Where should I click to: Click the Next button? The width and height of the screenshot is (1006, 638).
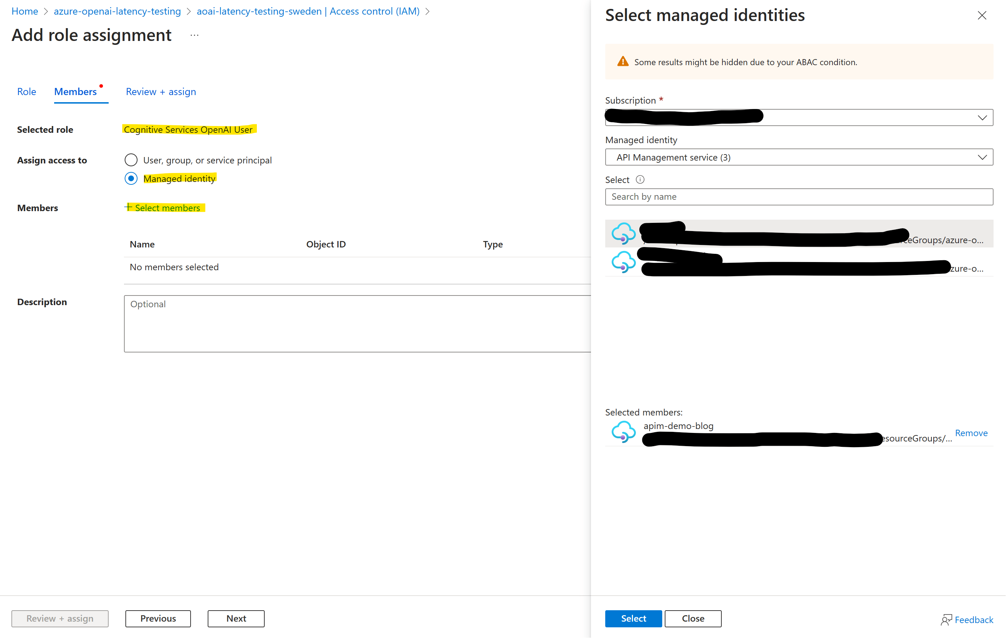pyautogui.click(x=236, y=618)
